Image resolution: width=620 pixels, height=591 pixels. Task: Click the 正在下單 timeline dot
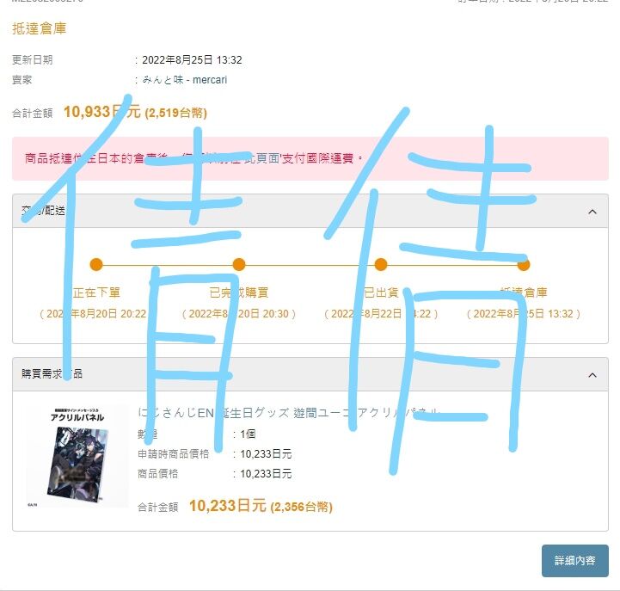96,264
